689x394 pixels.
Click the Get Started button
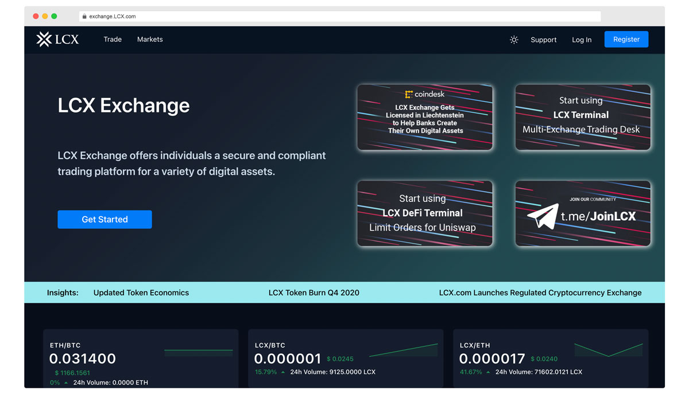coord(104,219)
